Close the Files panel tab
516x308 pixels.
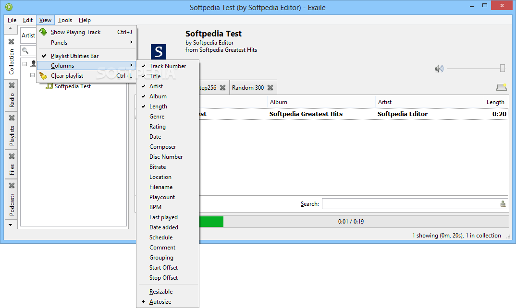point(12,156)
